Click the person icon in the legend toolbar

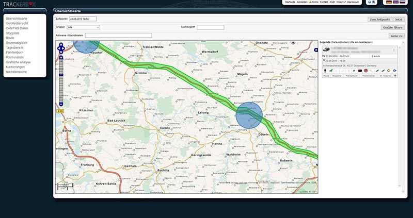tap(325, 70)
